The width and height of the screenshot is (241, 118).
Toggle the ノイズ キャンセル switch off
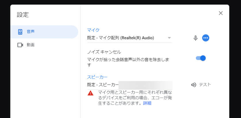201,58
